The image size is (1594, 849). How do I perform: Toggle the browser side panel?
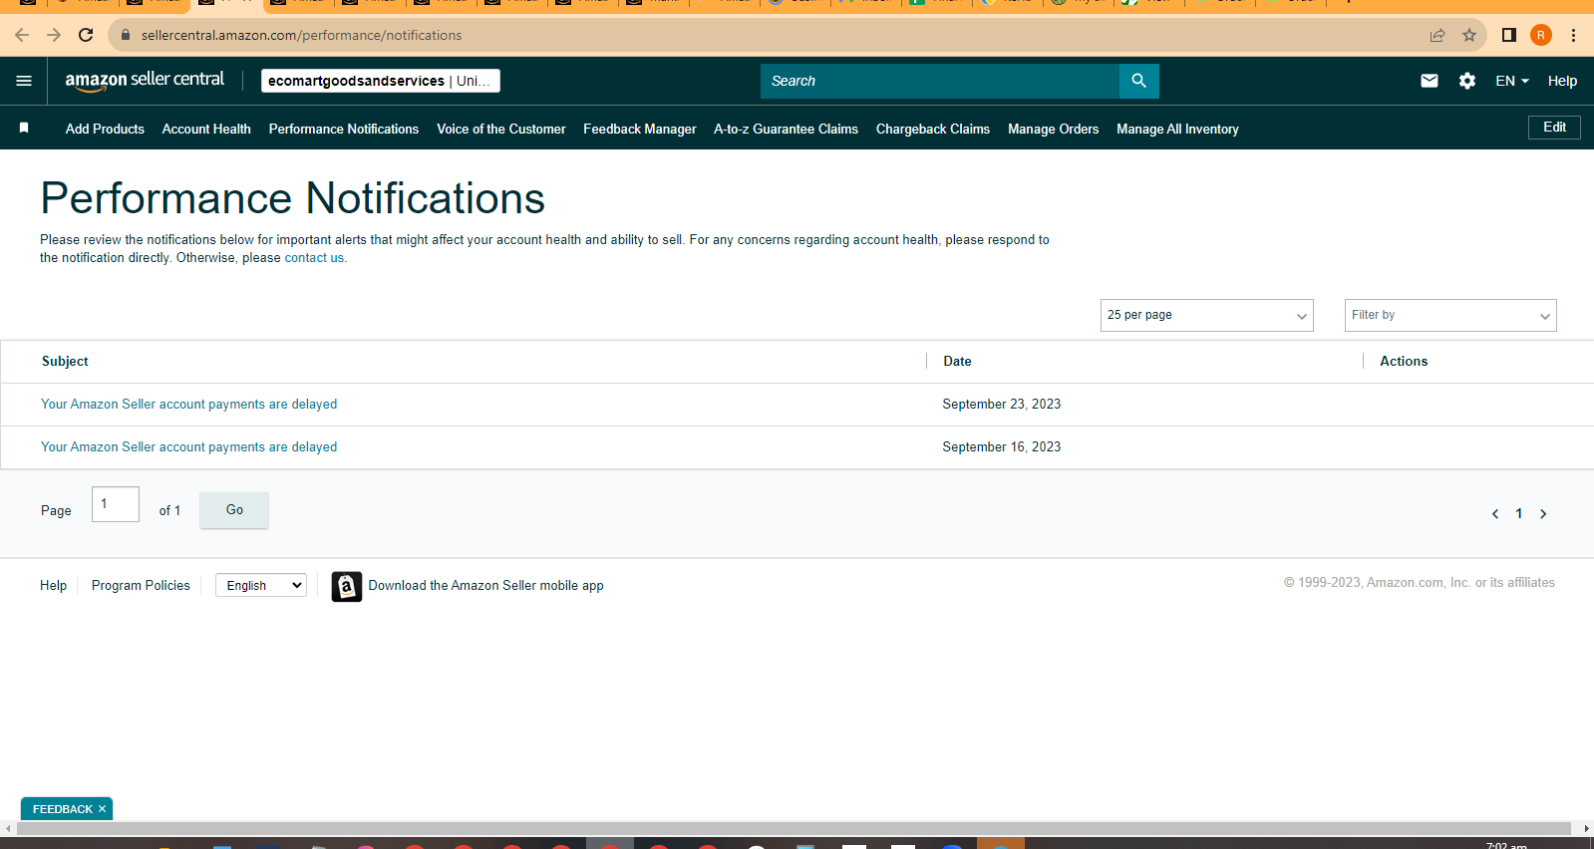[1509, 35]
